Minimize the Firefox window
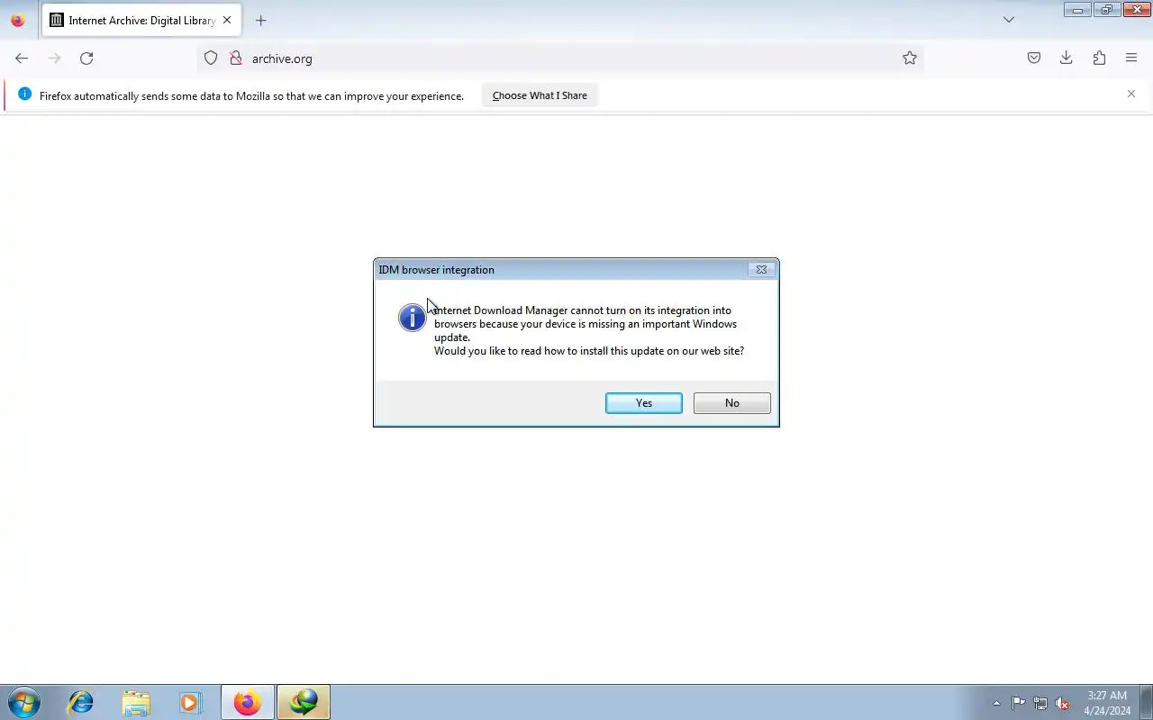 (1077, 10)
